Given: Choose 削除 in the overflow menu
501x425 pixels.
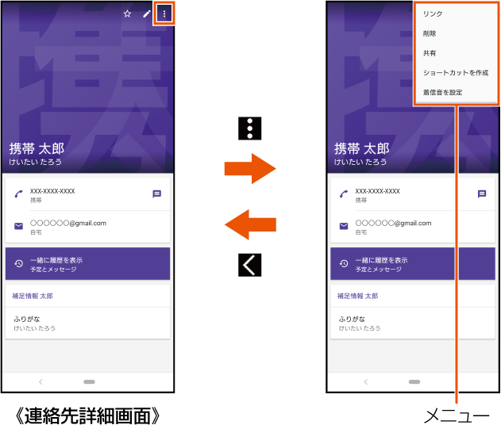Looking at the screenshot, I should pyautogui.click(x=430, y=34).
